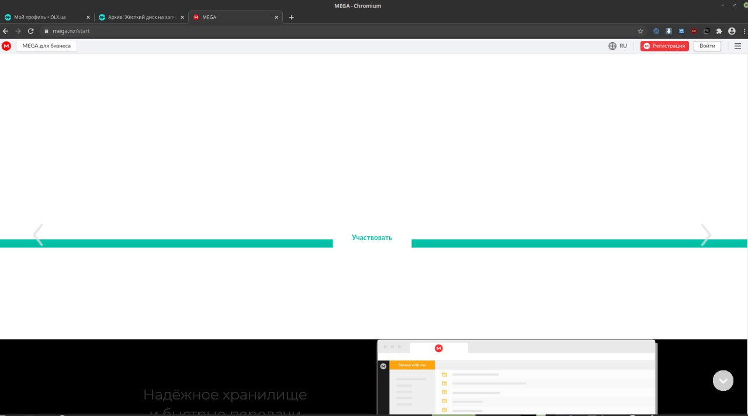Click the chain-link extension icon
This screenshot has height=416, width=748.
click(x=707, y=31)
